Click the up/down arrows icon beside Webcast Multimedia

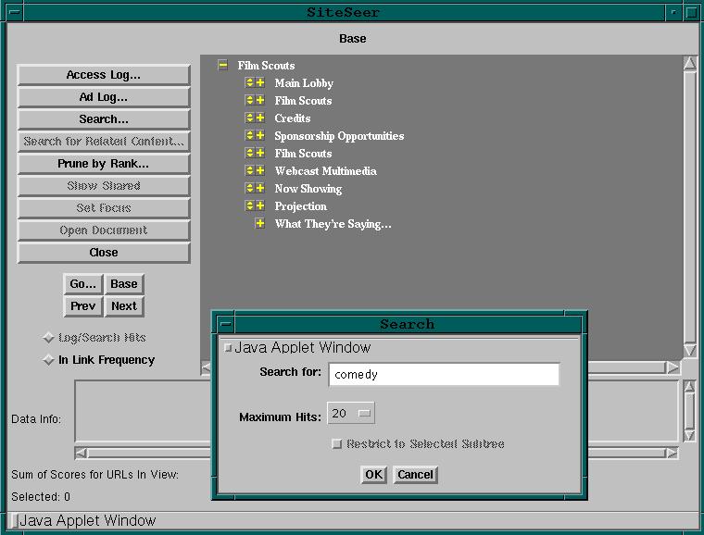[249, 170]
